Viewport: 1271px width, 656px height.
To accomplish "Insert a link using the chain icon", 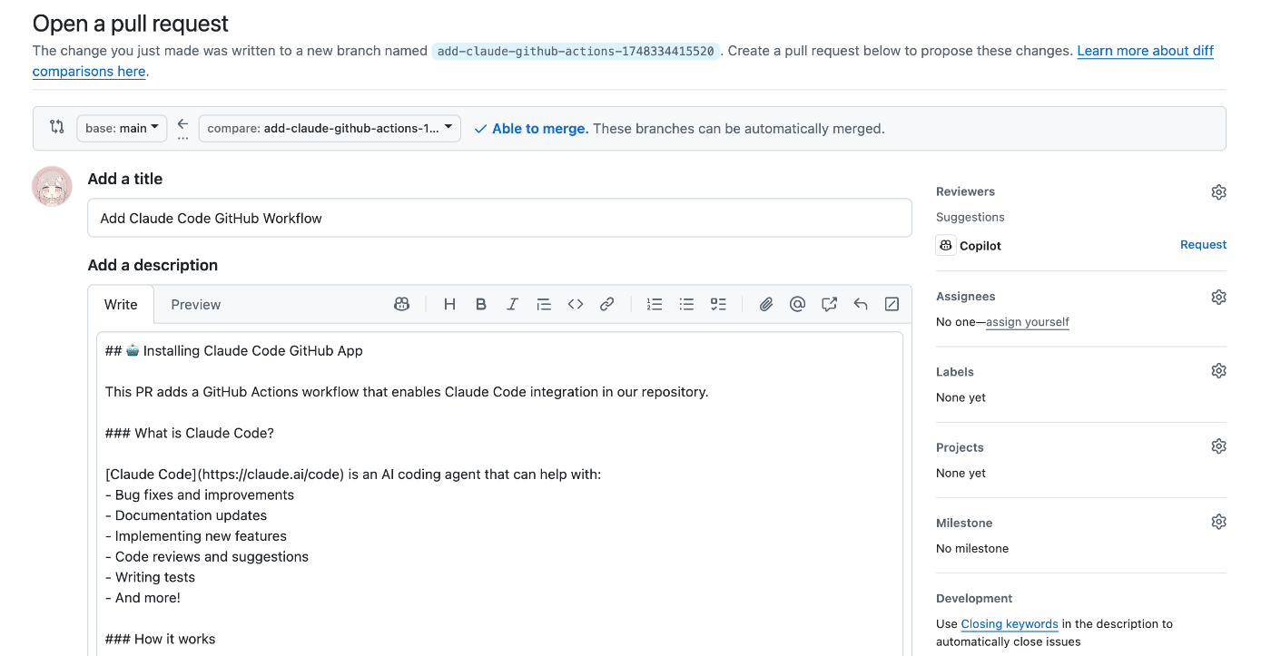I will pos(607,305).
